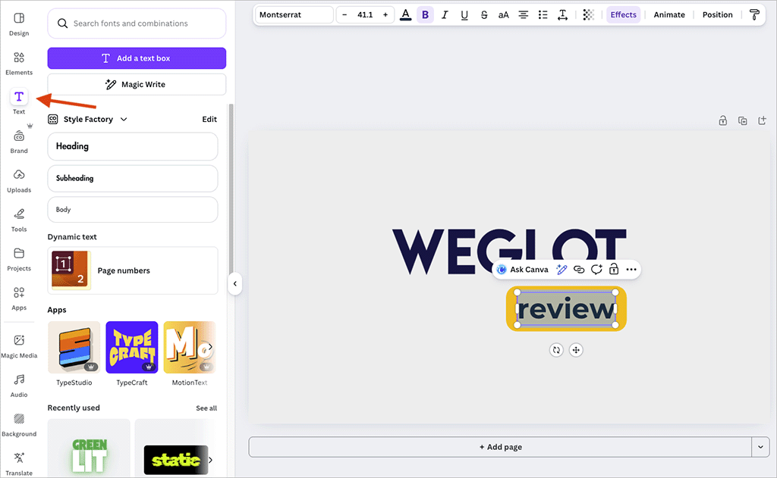Add a new page icon above canvas
The height and width of the screenshot is (478, 777).
[x=762, y=120]
